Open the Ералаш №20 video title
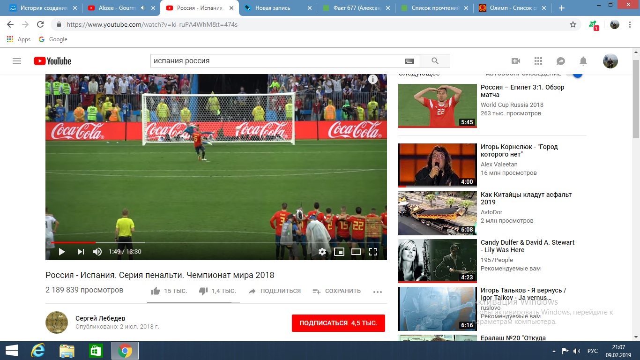This screenshot has height=360, width=640. coord(513,338)
